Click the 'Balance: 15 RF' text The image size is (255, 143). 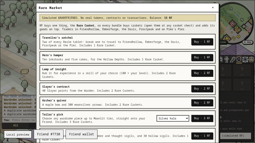(x=161, y=18)
